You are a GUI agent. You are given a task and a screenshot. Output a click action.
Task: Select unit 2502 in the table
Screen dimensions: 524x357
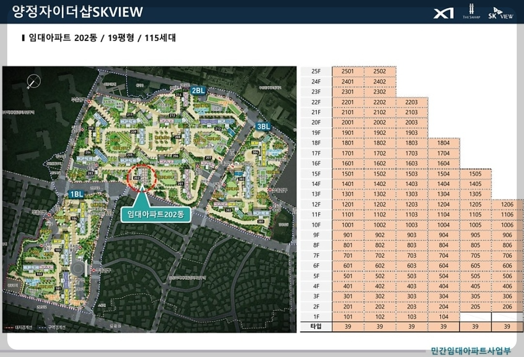[x=380, y=71]
